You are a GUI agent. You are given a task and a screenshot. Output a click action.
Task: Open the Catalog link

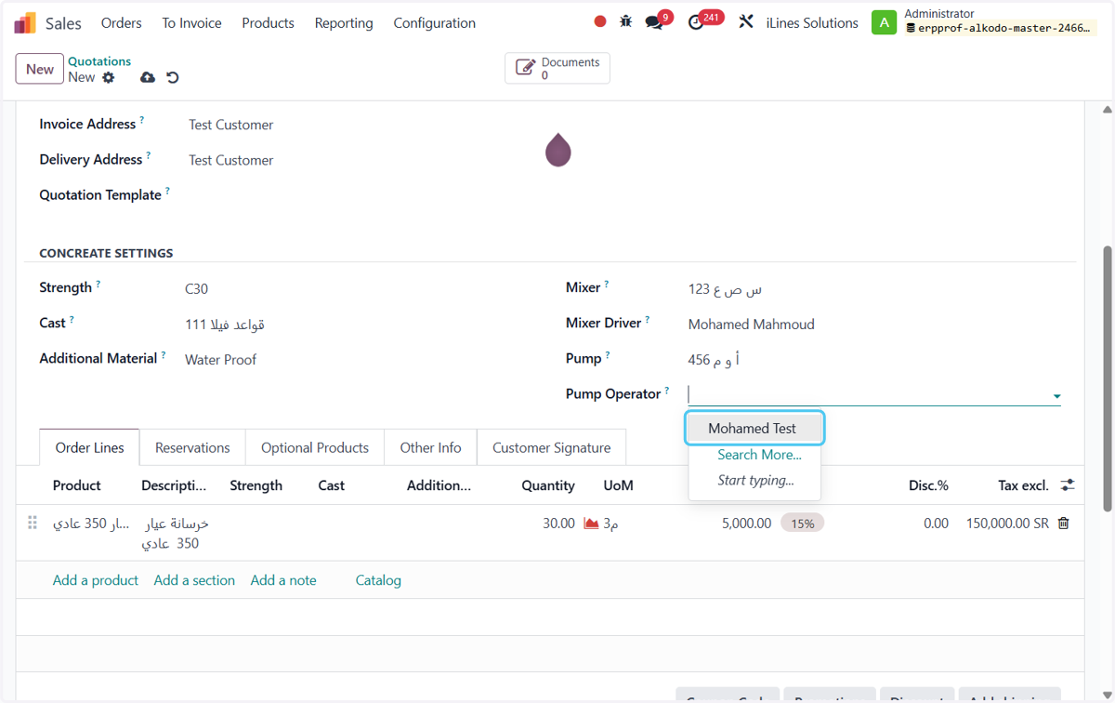378,580
